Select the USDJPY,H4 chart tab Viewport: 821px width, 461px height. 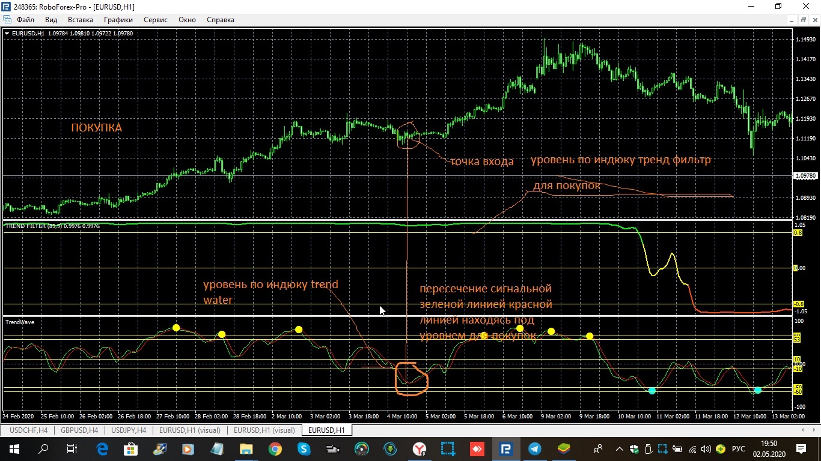point(129,430)
